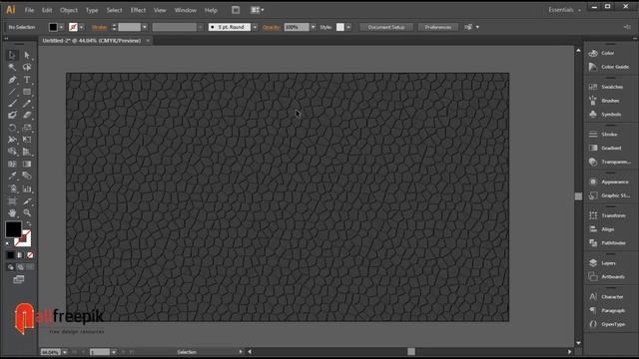639x359 pixels.
Task: Select the Rotate tool
Action: click(x=12, y=128)
